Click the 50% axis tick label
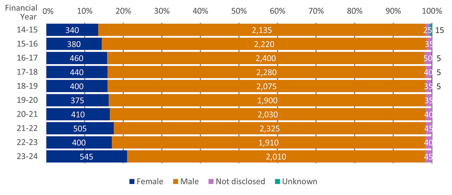This screenshot has width=452, height=195. point(239,11)
